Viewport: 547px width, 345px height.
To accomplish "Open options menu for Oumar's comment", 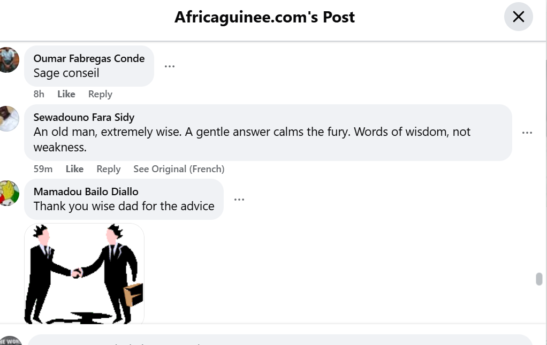I will [170, 66].
